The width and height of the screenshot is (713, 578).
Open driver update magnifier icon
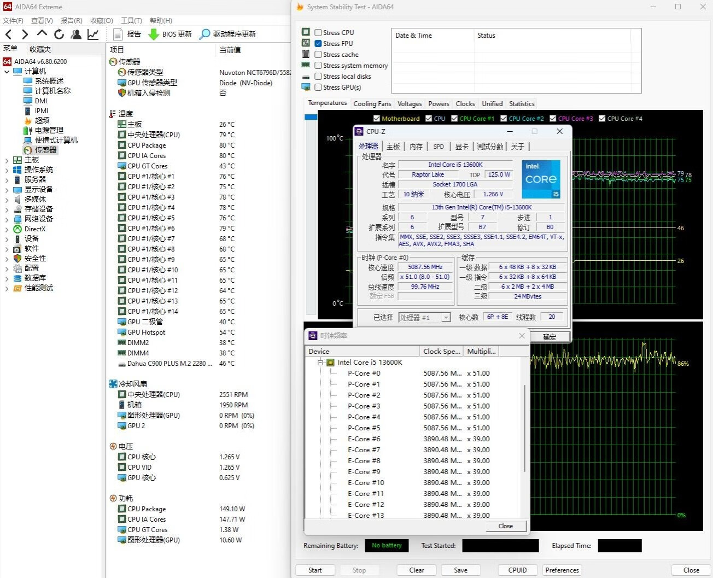coord(204,34)
